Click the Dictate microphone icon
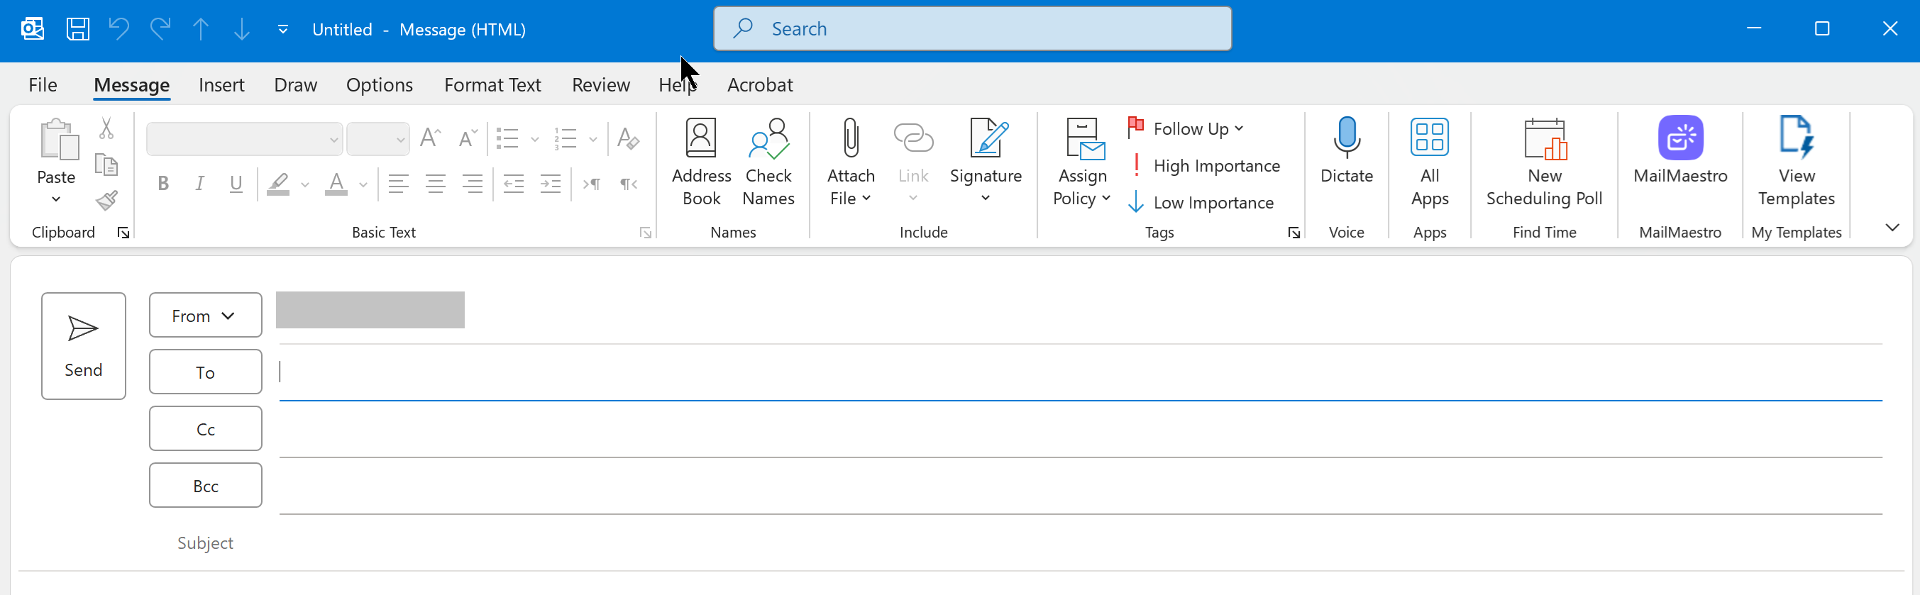 coord(1346,150)
